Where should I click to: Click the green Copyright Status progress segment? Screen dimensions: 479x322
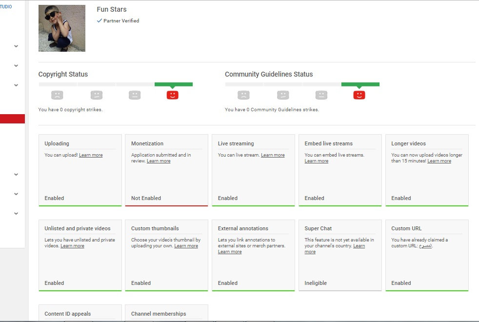[174, 84]
